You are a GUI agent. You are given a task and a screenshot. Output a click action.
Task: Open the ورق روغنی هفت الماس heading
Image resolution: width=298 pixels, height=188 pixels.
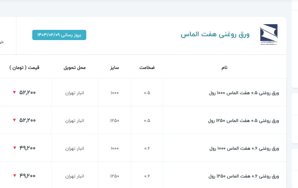[x=215, y=34]
